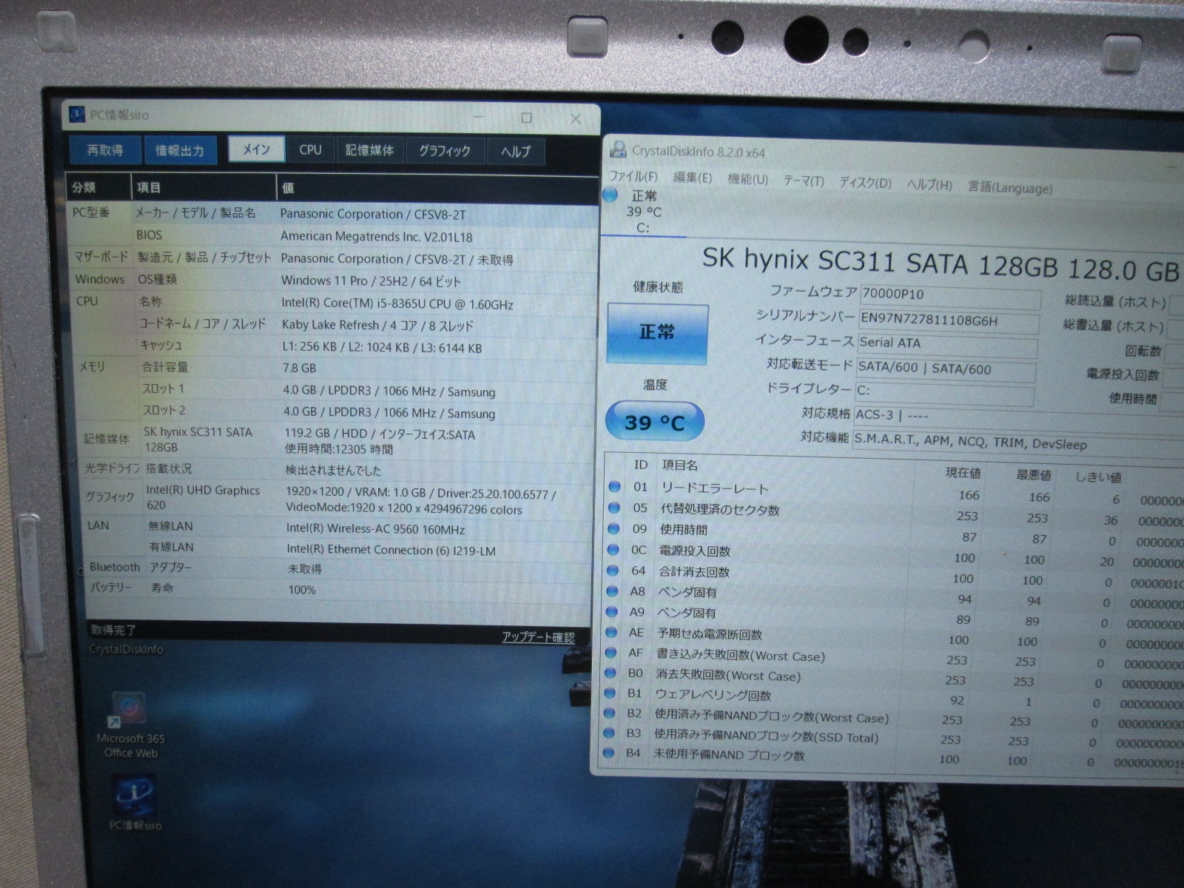Open the ヘルプ tab in PC情報siro
Viewport: 1184px width, 888px height.
point(516,152)
